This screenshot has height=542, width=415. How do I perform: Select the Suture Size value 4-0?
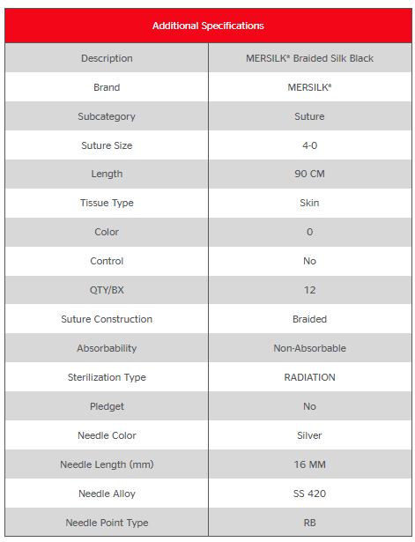click(309, 145)
